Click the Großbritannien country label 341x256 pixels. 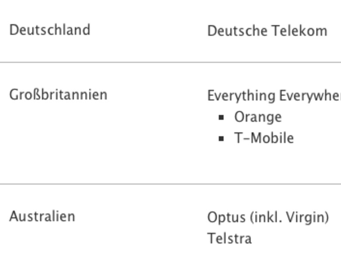tap(58, 95)
